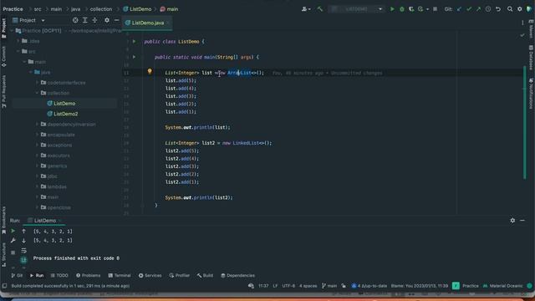
Task: Click the intention lightbulb on line 11
Action: point(150,71)
